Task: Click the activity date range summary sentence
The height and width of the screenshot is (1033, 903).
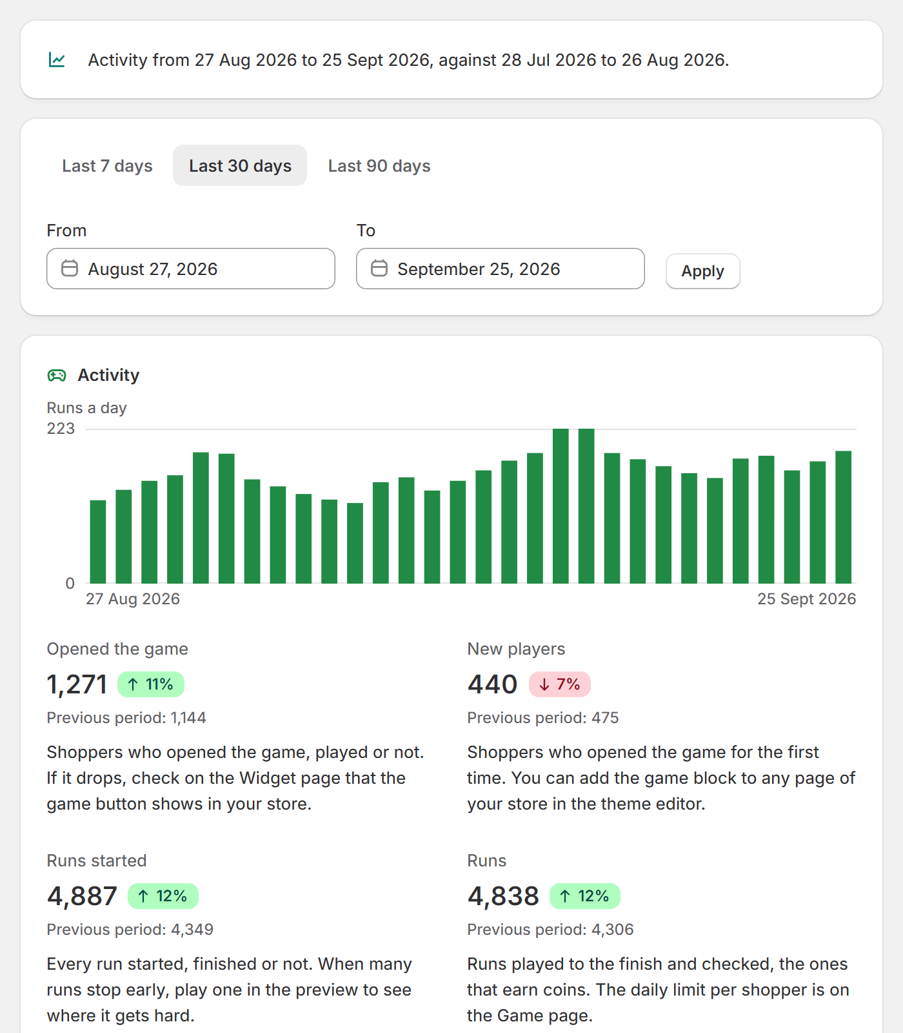Action: click(x=409, y=60)
